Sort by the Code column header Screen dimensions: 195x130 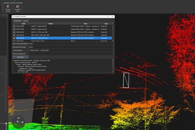pos(23,23)
